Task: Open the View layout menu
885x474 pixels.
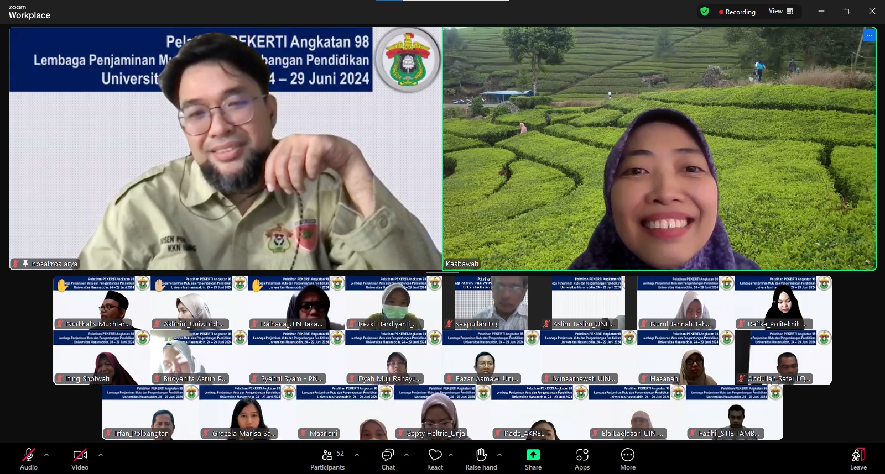Action: tap(781, 11)
